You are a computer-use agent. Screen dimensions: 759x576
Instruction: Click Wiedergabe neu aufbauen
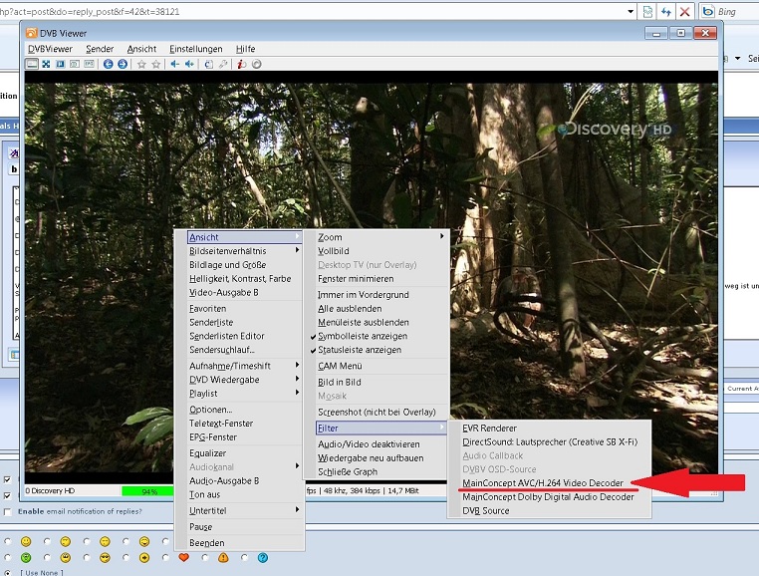tap(371, 458)
